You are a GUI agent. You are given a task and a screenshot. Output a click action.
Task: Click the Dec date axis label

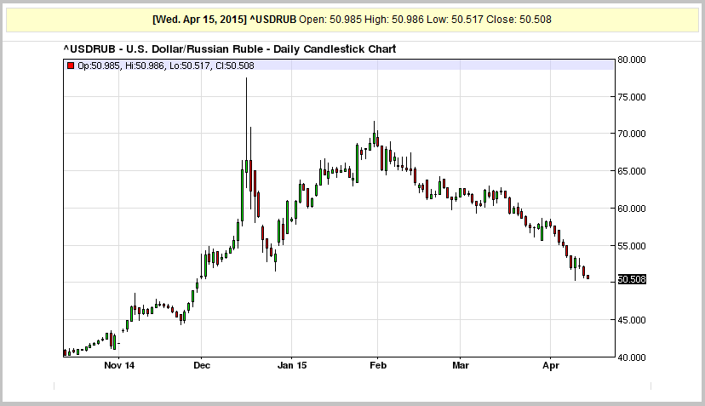click(x=202, y=365)
